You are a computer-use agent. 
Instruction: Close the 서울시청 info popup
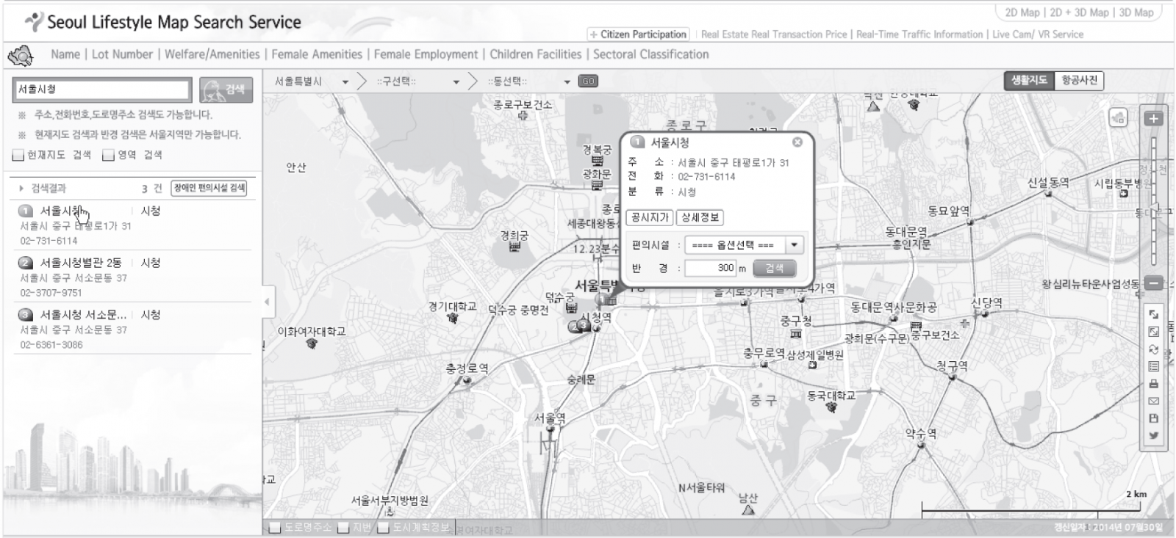[797, 142]
